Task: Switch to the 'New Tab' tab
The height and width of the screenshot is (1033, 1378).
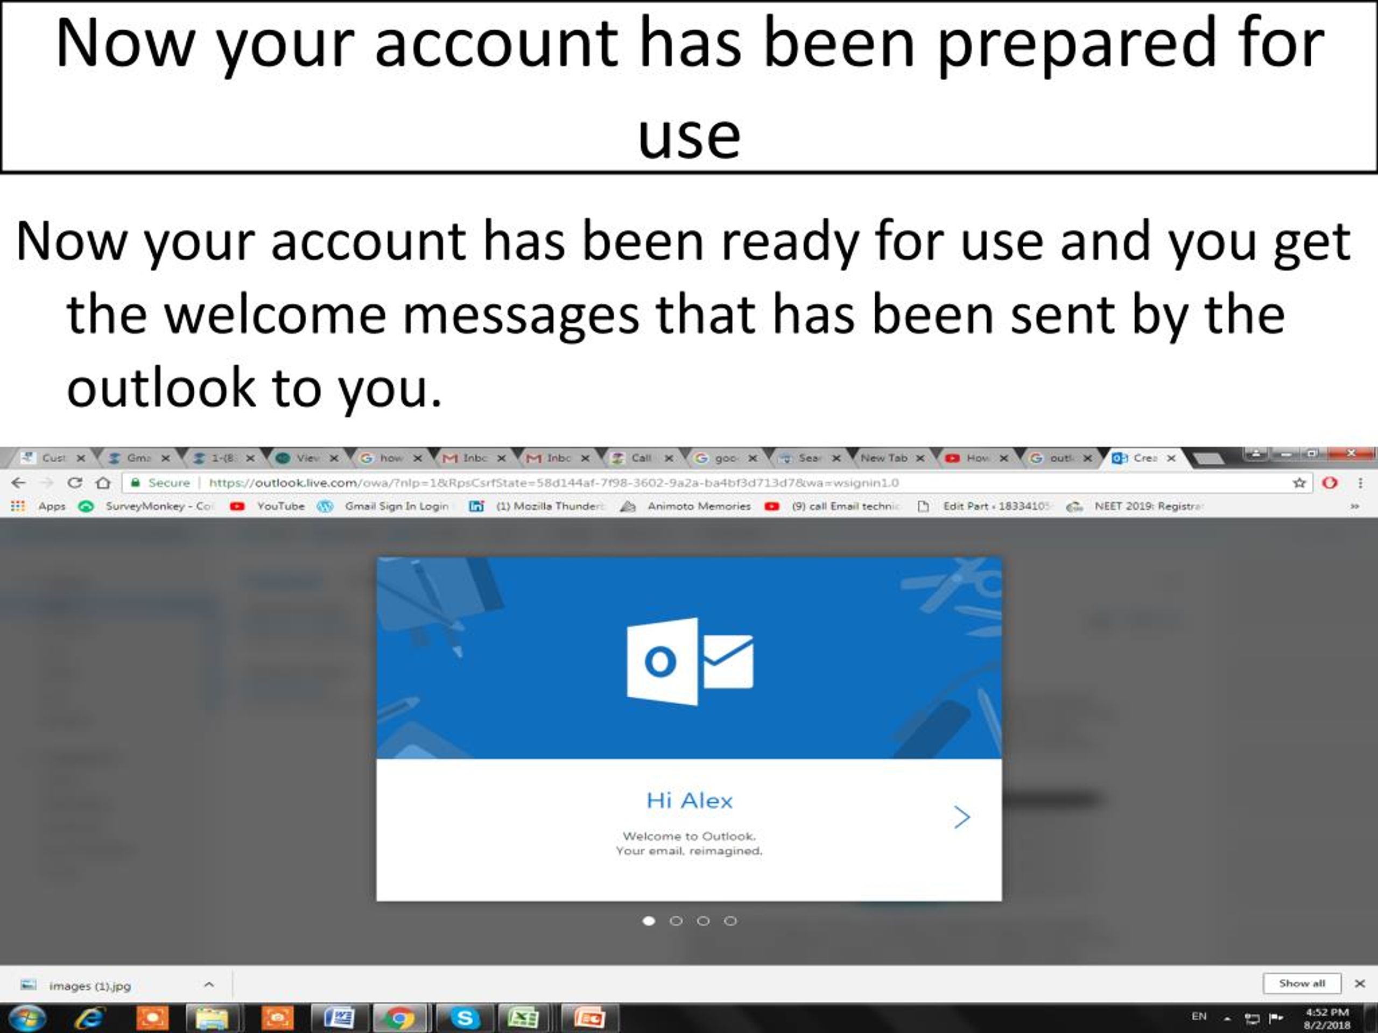Action: [883, 458]
